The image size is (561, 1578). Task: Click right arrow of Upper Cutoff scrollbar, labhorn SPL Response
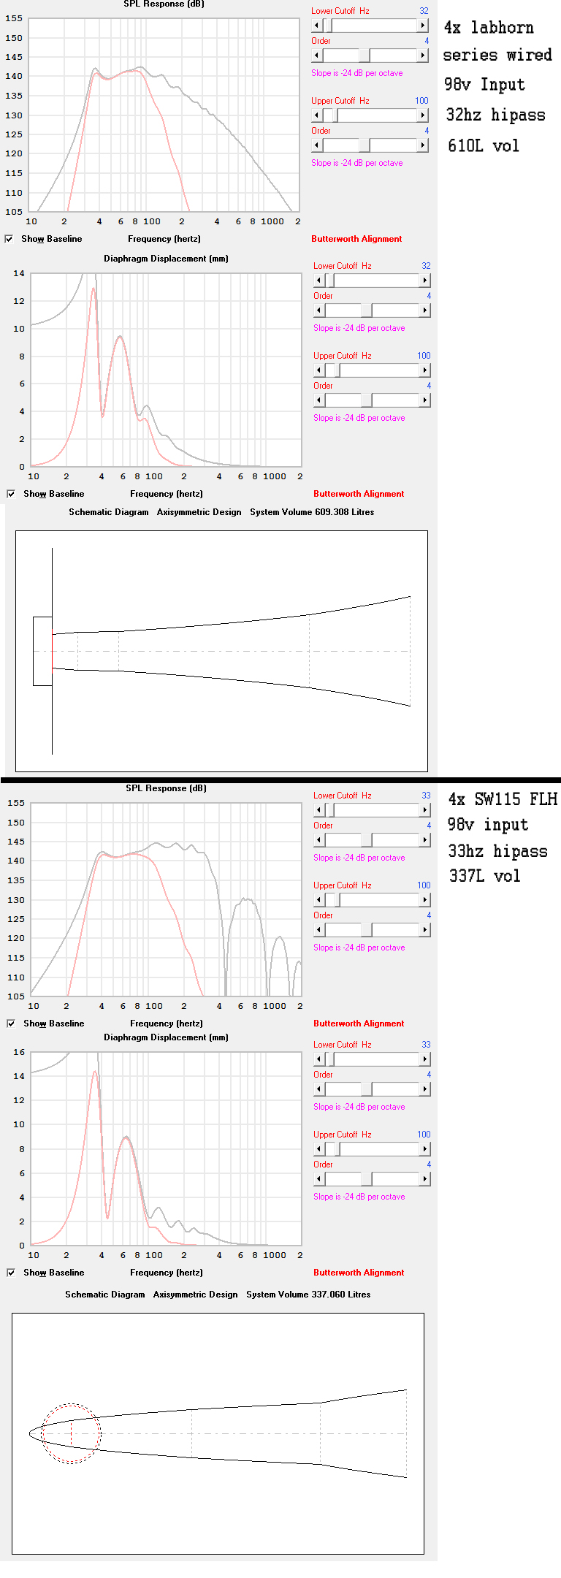423,115
